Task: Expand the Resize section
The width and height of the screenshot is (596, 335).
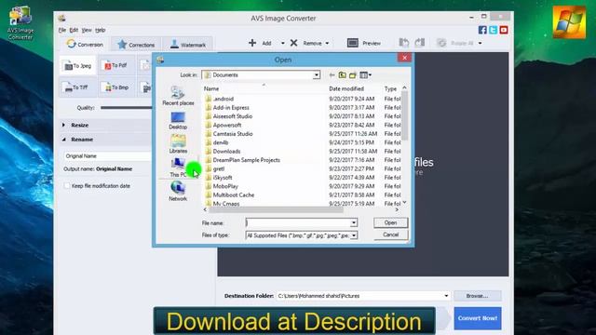Action: (64, 125)
